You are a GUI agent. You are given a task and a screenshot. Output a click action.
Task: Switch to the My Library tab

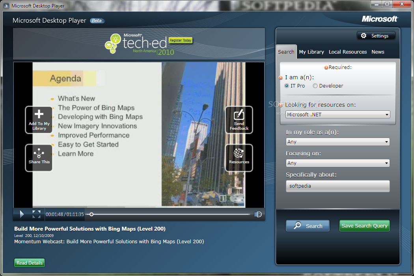(311, 52)
